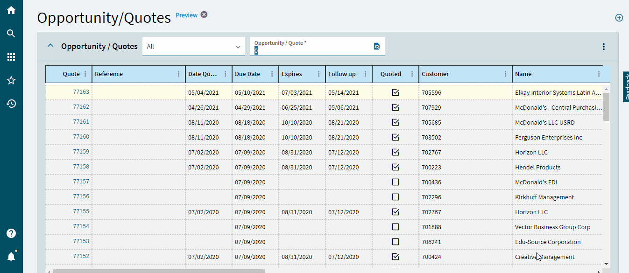Check Quoted checkbox for quote 77154
This screenshot has width=629, height=273.
coord(396,227)
